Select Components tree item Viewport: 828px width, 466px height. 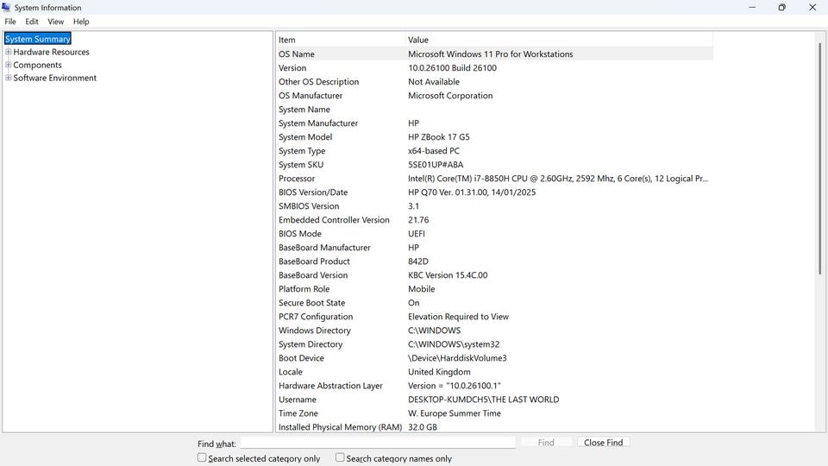[x=37, y=65]
